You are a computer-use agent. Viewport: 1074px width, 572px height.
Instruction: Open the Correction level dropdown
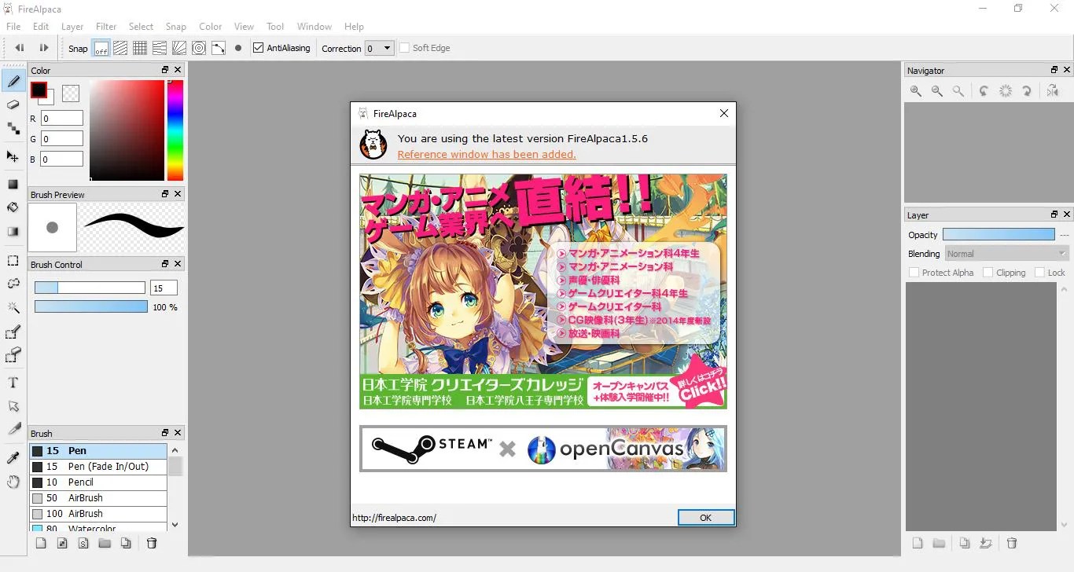[379, 48]
